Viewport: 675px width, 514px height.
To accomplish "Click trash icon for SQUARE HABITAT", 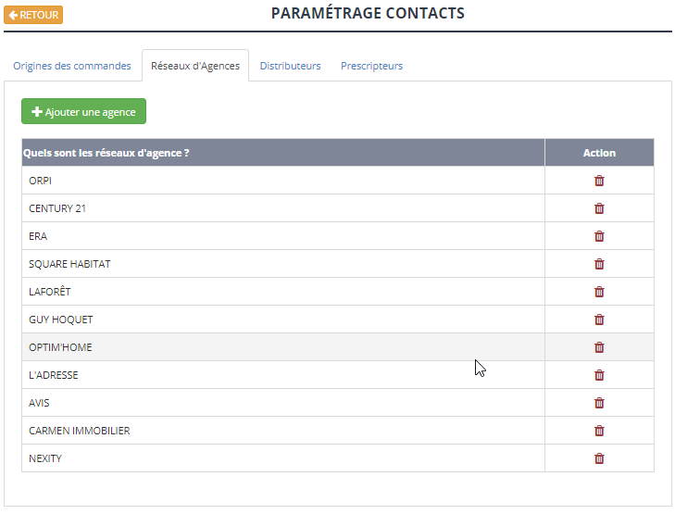I will click(599, 264).
